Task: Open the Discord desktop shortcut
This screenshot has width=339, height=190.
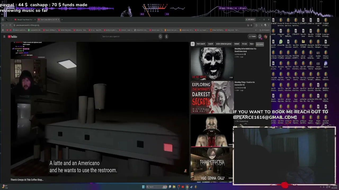Action: (x=325, y=65)
